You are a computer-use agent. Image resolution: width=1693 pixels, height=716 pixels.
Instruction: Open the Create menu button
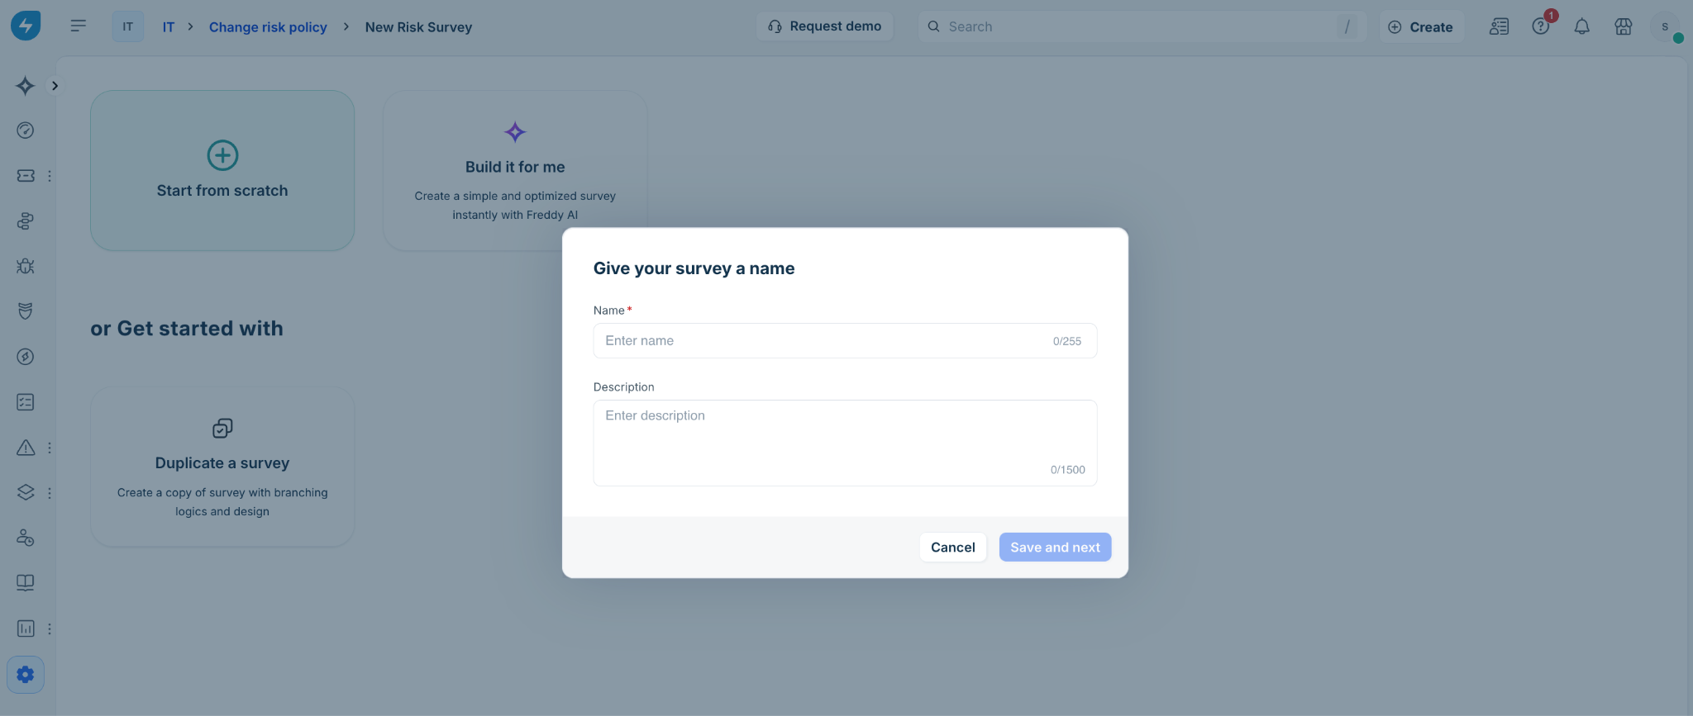point(1420,26)
